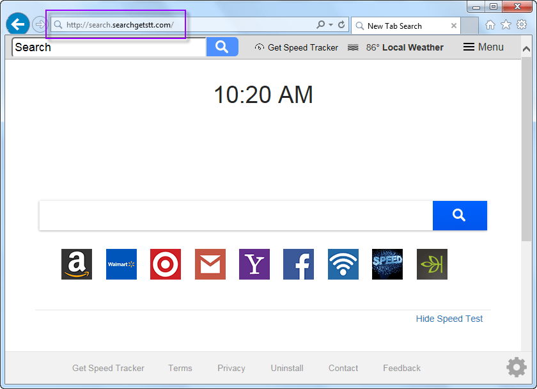
Task: Open the Yahoo shortcut tile
Action: pyautogui.click(x=254, y=264)
